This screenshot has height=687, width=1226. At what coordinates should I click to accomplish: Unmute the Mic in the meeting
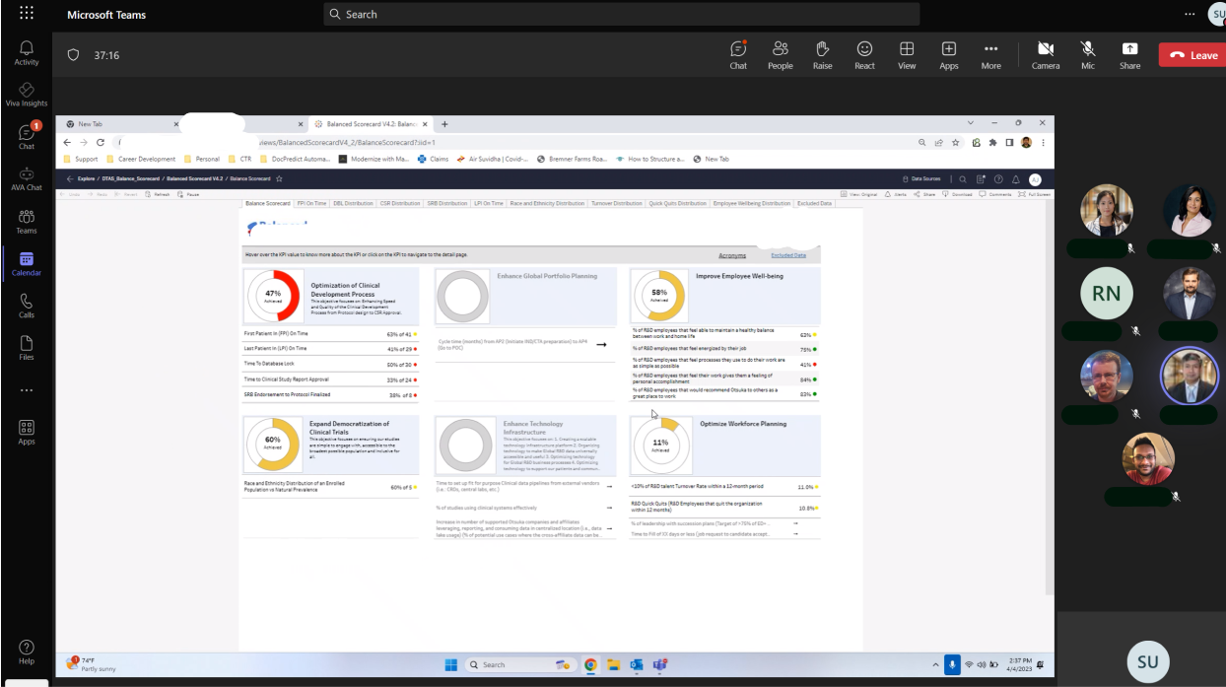pos(1088,54)
